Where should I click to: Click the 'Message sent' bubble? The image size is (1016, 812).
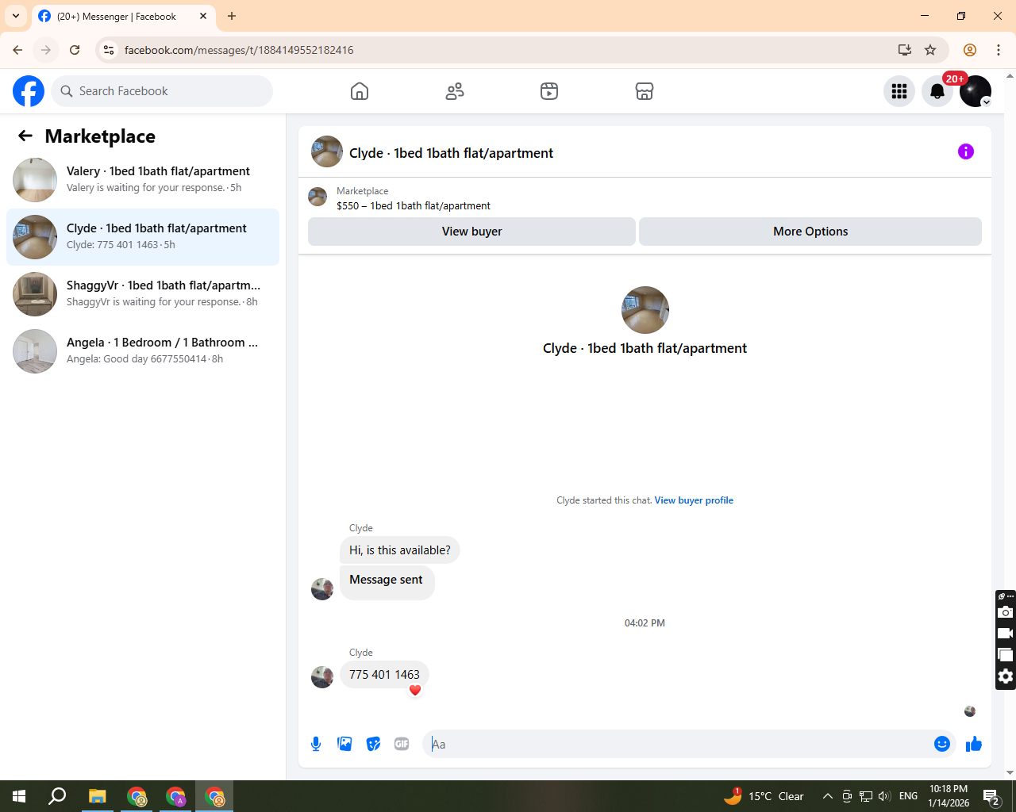coord(387,581)
